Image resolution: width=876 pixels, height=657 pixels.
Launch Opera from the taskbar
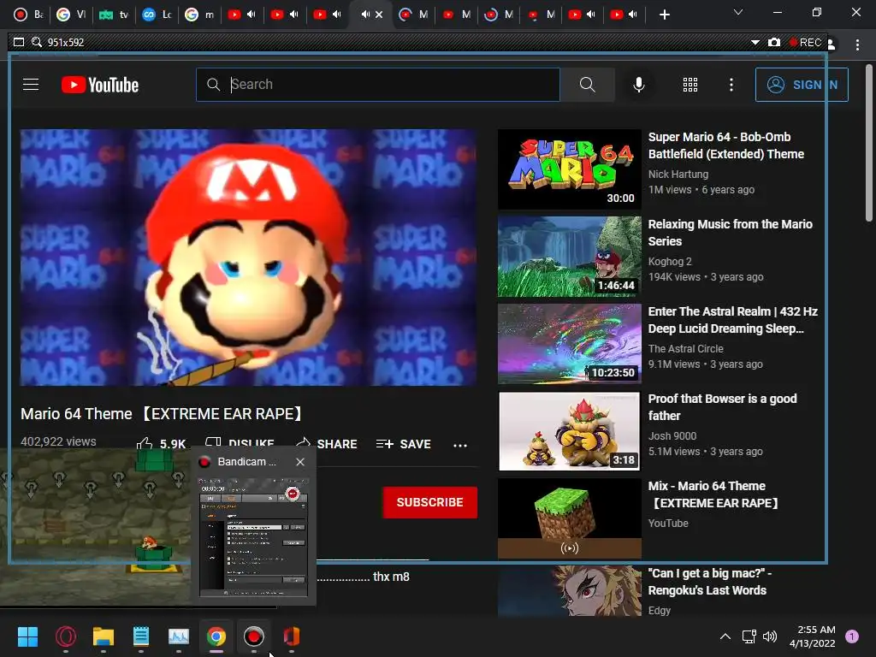[66, 636]
